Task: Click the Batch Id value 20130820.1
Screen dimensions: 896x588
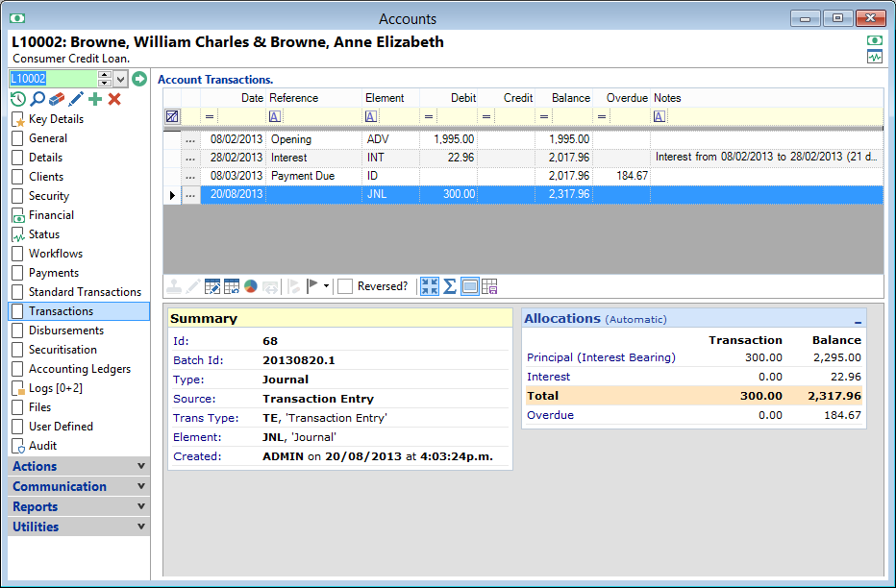Action: 299,361
